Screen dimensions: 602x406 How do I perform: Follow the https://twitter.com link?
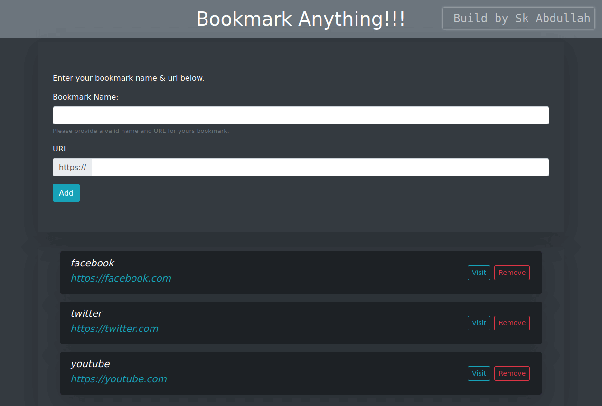(114, 329)
